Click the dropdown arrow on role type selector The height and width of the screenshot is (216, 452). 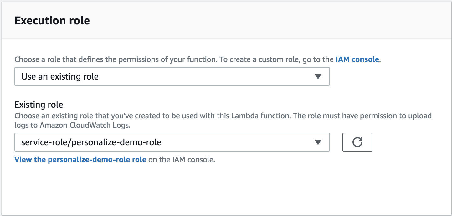(x=318, y=76)
